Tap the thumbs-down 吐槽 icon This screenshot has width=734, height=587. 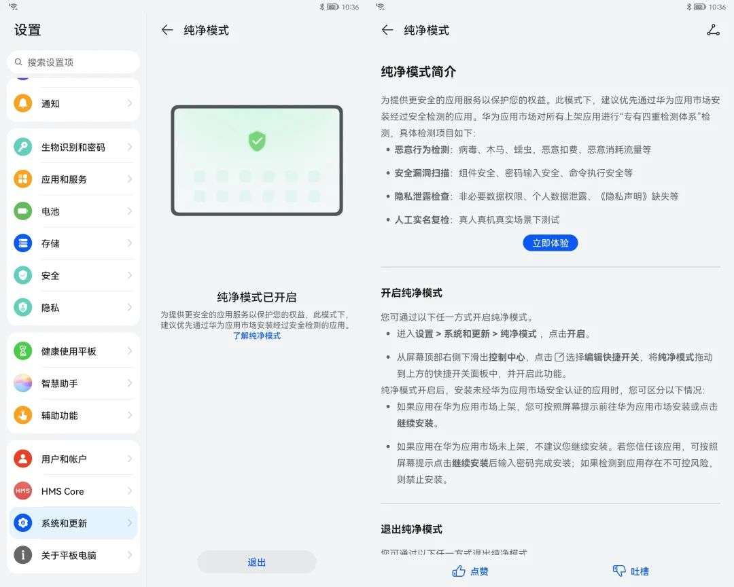(x=619, y=571)
